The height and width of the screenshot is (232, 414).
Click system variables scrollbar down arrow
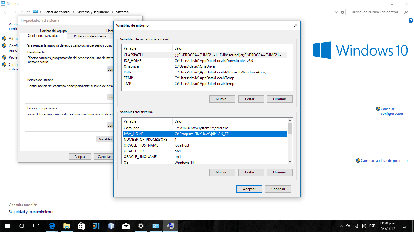point(290,161)
